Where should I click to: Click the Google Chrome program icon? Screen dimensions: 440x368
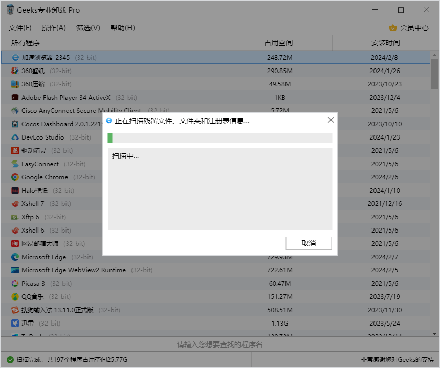15,177
